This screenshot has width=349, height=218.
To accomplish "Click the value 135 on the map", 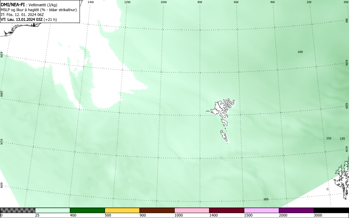I will coord(342,139).
